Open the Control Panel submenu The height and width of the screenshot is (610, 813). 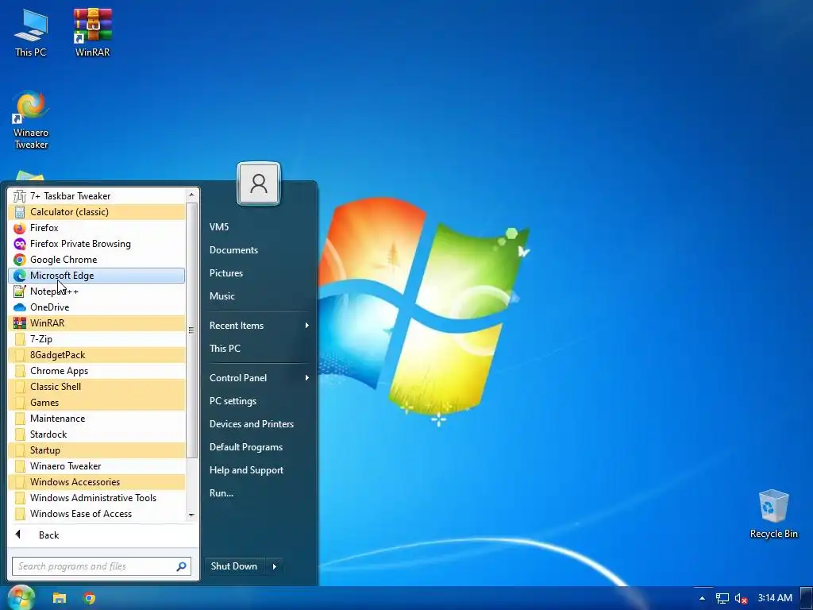click(258, 377)
